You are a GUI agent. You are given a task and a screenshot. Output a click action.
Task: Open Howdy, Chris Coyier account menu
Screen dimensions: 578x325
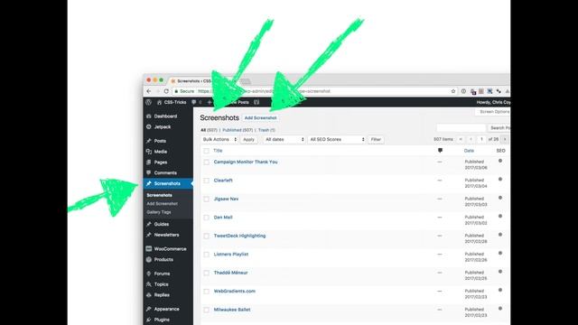click(x=493, y=102)
